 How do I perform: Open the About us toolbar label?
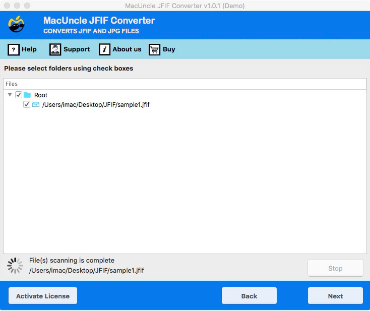pos(127,49)
